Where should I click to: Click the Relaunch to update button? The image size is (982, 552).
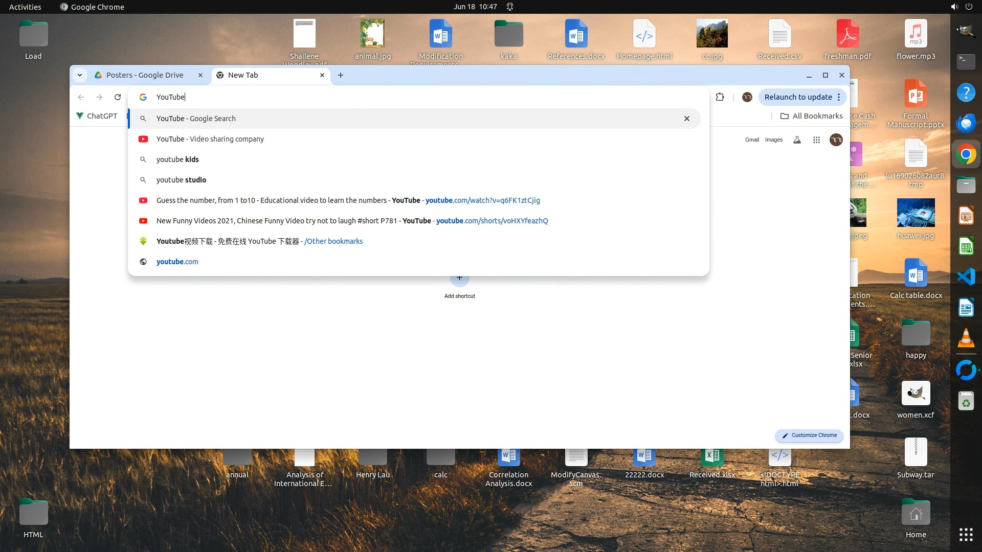[798, 97]
